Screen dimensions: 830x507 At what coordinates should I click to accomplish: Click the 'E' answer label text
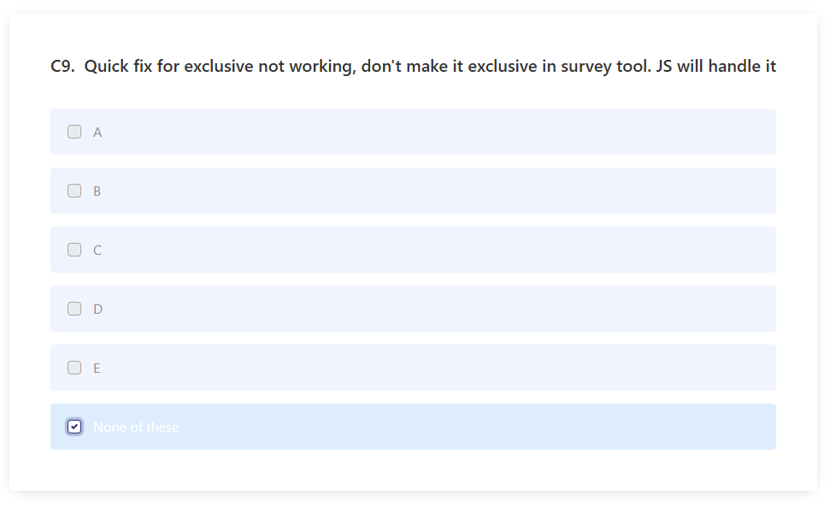[97, 368]
